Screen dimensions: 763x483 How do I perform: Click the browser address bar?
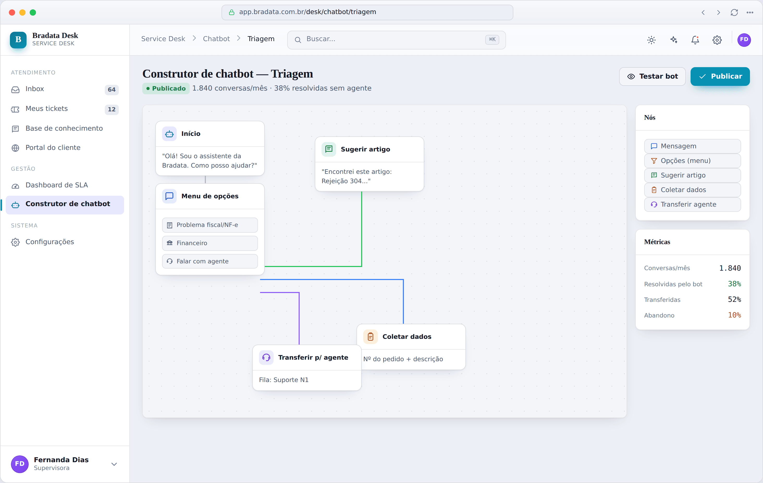coord(367,12)
